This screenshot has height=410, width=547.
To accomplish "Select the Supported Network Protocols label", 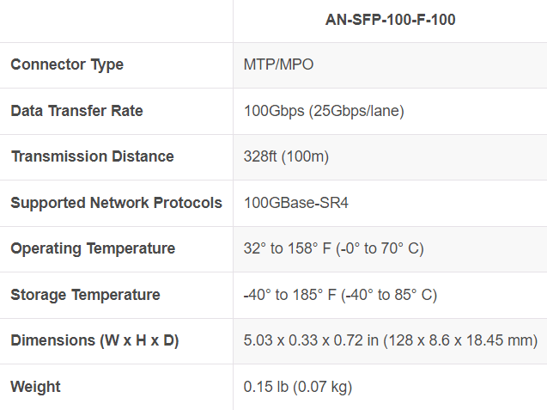I will 116,203.
